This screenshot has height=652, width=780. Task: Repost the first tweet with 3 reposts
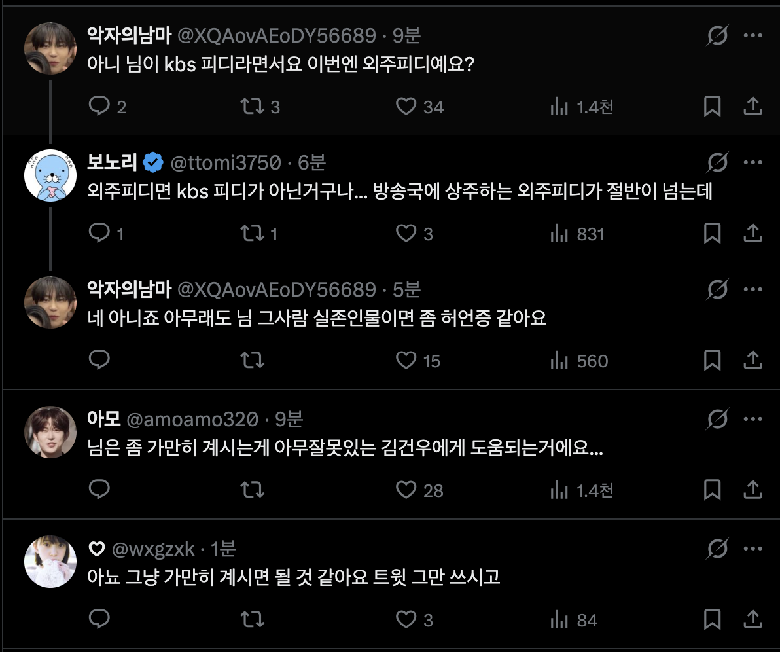coord(252,106)
